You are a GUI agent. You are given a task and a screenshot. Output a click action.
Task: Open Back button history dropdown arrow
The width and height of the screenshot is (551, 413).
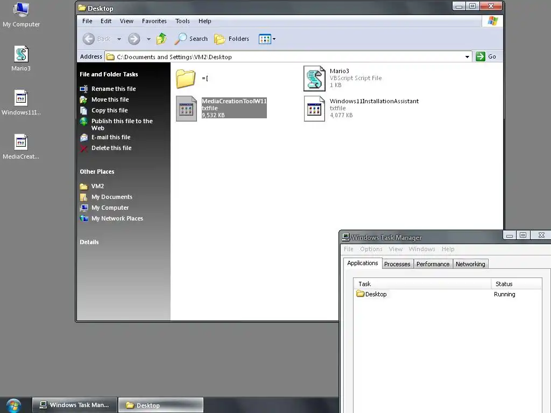[119, 39]
